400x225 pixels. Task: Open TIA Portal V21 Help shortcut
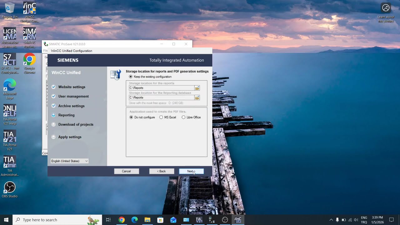pos(10,115)
